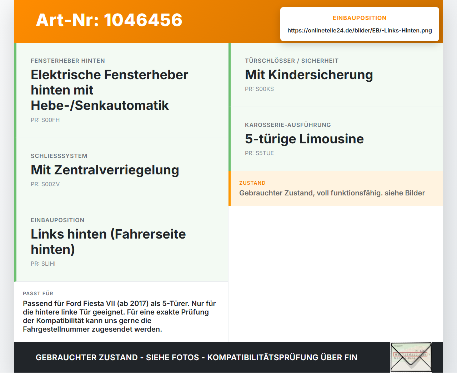Open the Links-Hinten.png image URL
Viewport: 457px width, 373px height.
tap(360, 30)
